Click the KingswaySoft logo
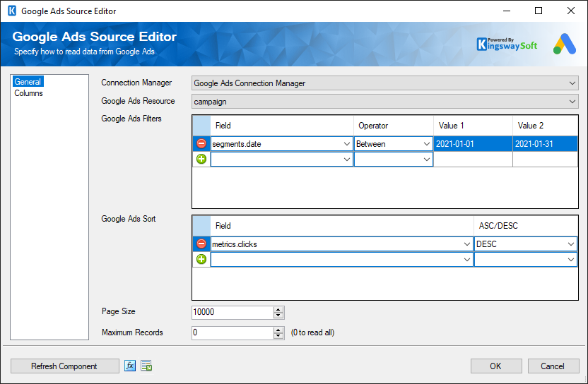588x384 pixels. click(507, 44)
